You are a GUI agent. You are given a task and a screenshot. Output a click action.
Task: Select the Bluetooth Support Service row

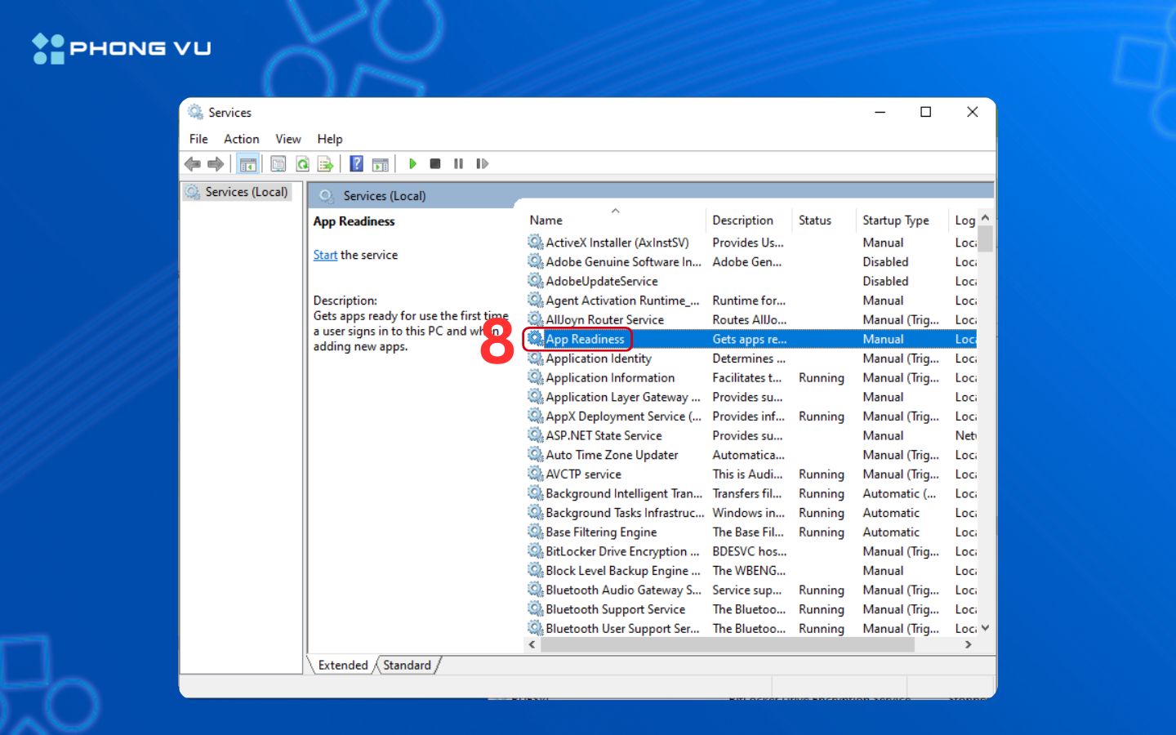coord(615,609)
